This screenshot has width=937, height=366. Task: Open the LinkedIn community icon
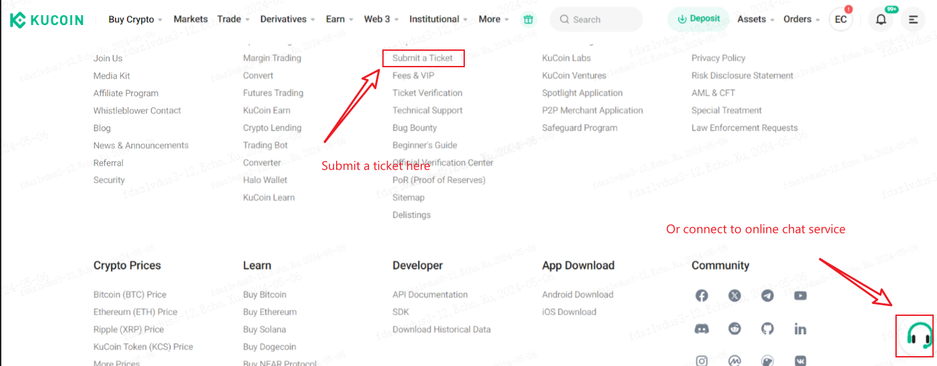(800, 328)
